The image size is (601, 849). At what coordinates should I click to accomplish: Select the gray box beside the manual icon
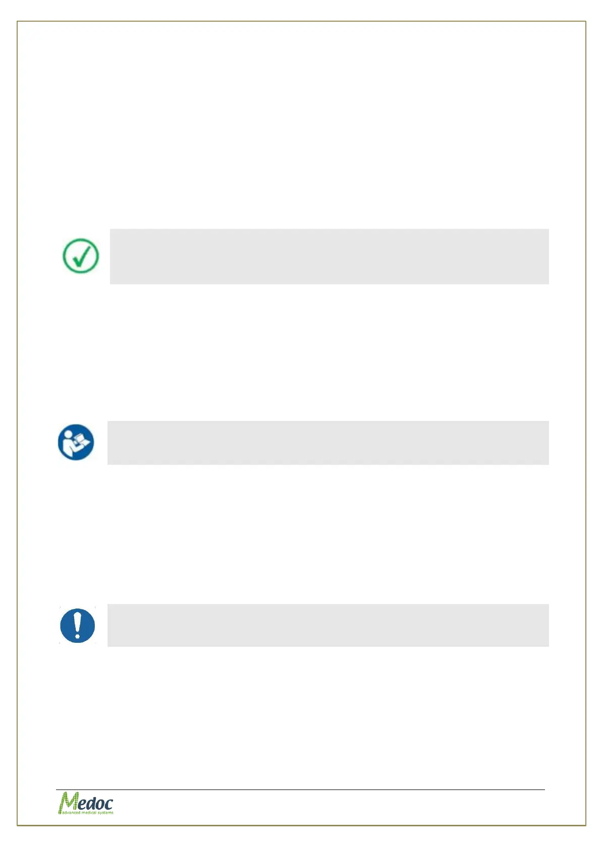(x=328, y=443)
